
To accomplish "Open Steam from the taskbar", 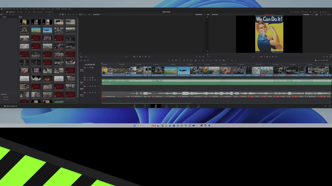I will pyautogui.click(x=205, y=126).
